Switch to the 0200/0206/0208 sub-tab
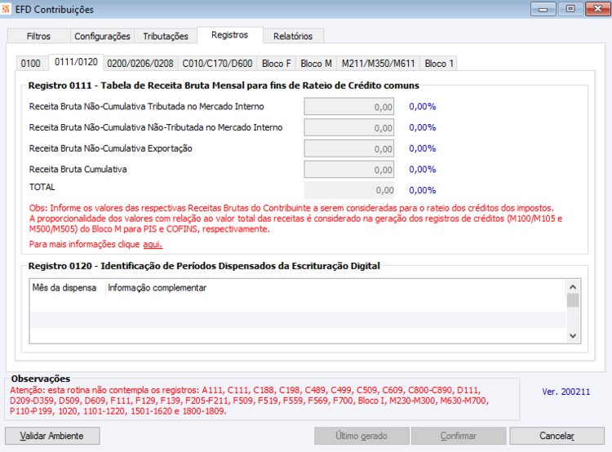The image size is (612, 452). 140,64
